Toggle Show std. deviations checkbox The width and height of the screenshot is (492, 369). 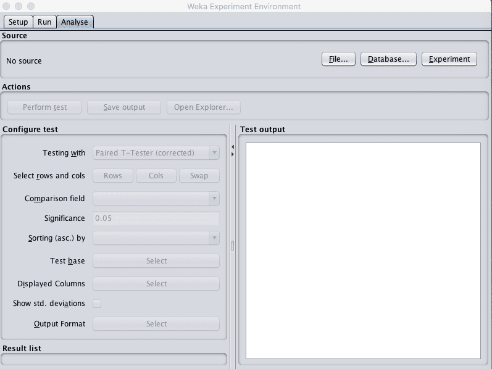coord(97,304)
